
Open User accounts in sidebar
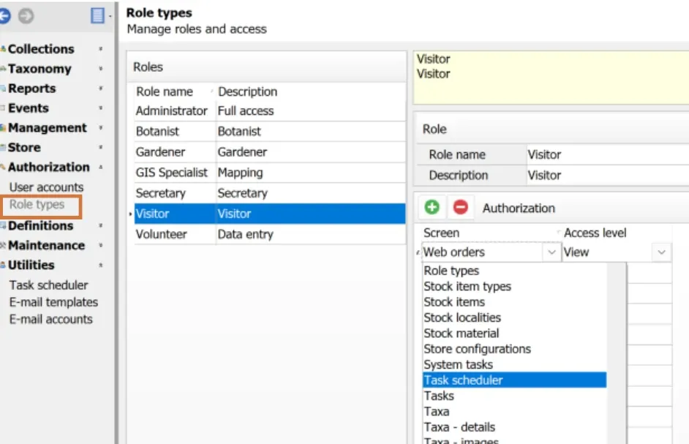click(x=46, y=187)
